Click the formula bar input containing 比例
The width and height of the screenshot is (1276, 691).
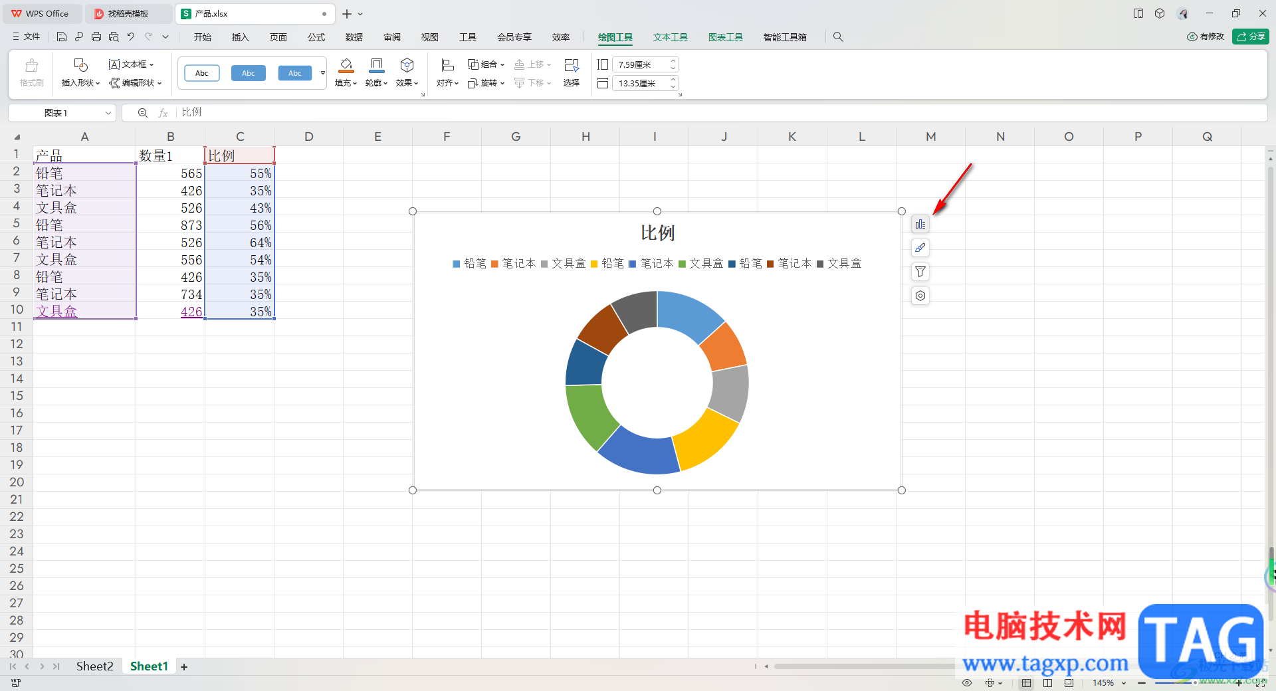(721, 113)
